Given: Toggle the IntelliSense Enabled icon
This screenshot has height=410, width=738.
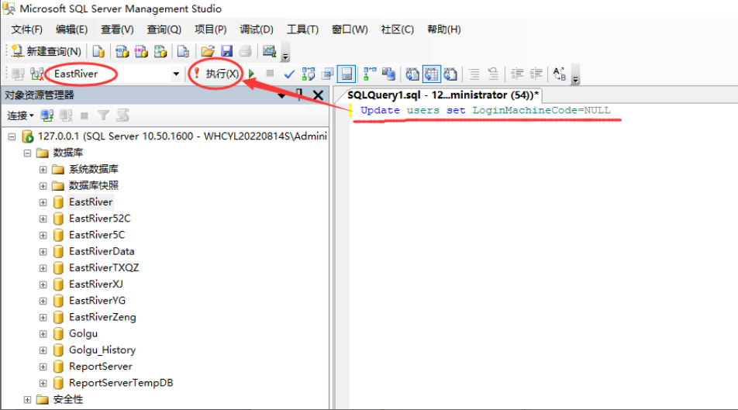Looking at the screenshot, I should (347, 74).
